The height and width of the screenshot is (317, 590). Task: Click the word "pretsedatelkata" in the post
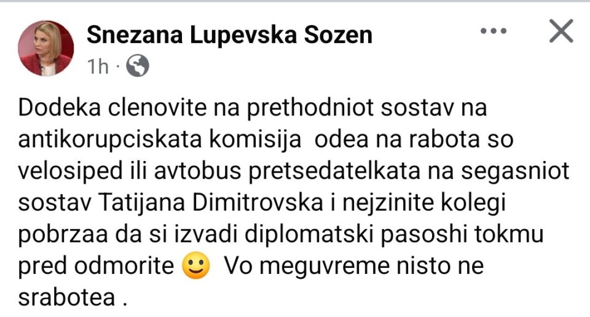point(334,171)
